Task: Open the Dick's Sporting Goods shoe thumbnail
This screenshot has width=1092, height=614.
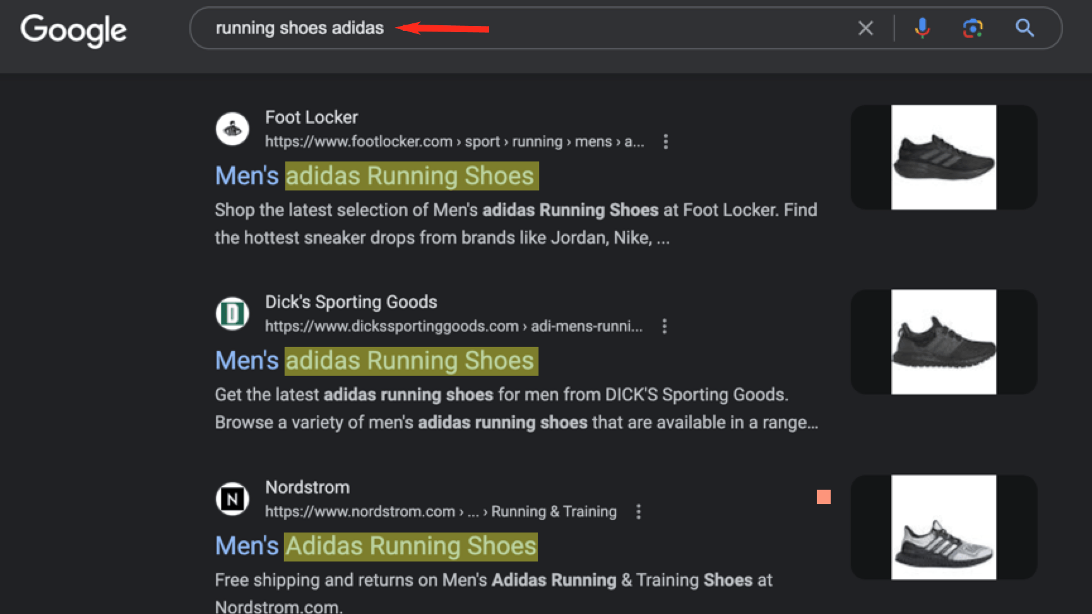Action: coord(944,342)
